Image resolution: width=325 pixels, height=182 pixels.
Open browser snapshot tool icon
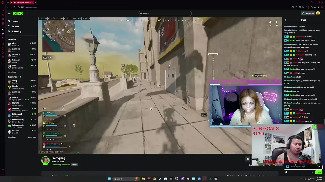coord(296,7)
